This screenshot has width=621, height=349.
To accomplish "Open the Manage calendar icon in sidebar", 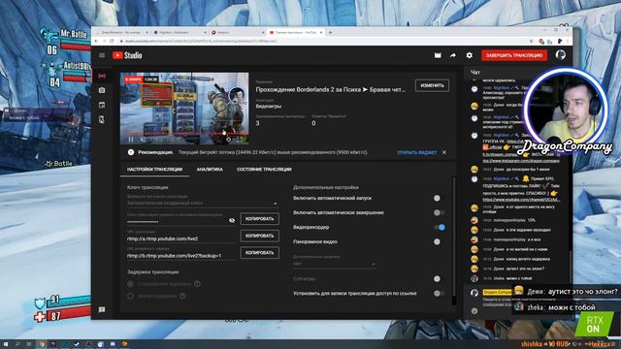I will tap(102, 105).
